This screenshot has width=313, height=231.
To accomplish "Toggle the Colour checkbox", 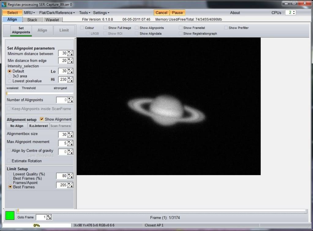I will [x=82, y=28].
